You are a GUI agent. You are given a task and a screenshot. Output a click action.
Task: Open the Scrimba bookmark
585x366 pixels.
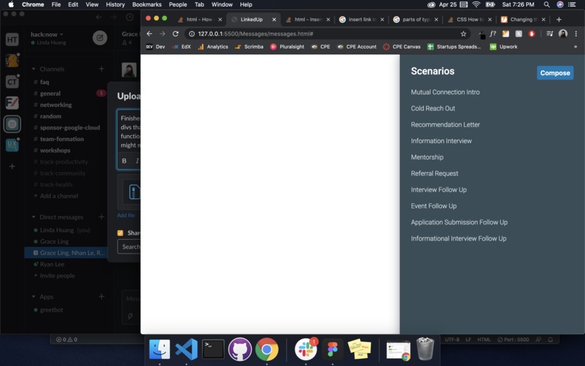(249, 46)
